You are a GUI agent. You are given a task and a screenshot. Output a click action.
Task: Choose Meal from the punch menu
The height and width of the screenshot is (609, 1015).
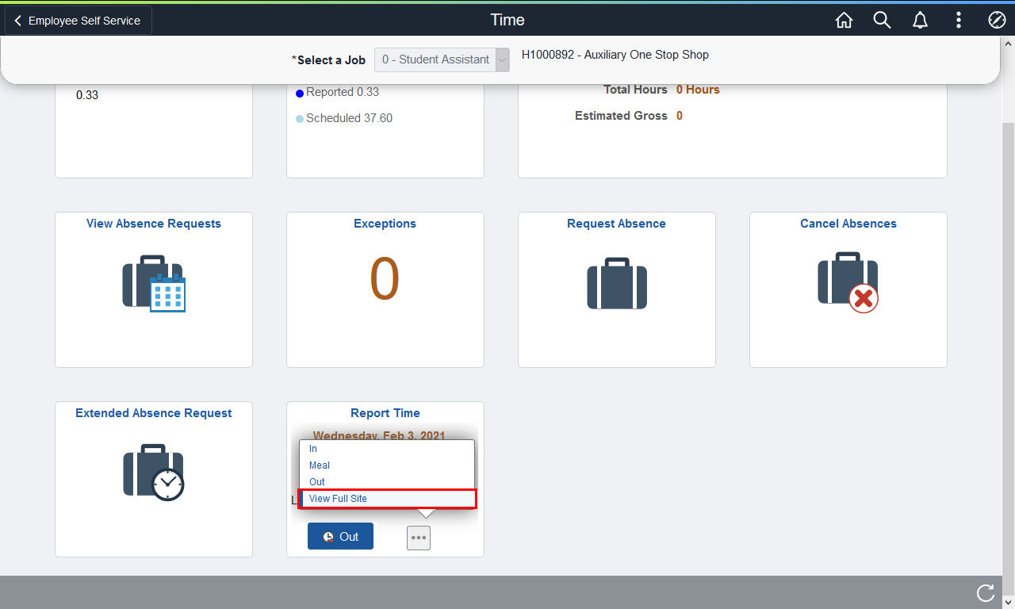click(387, 465)
